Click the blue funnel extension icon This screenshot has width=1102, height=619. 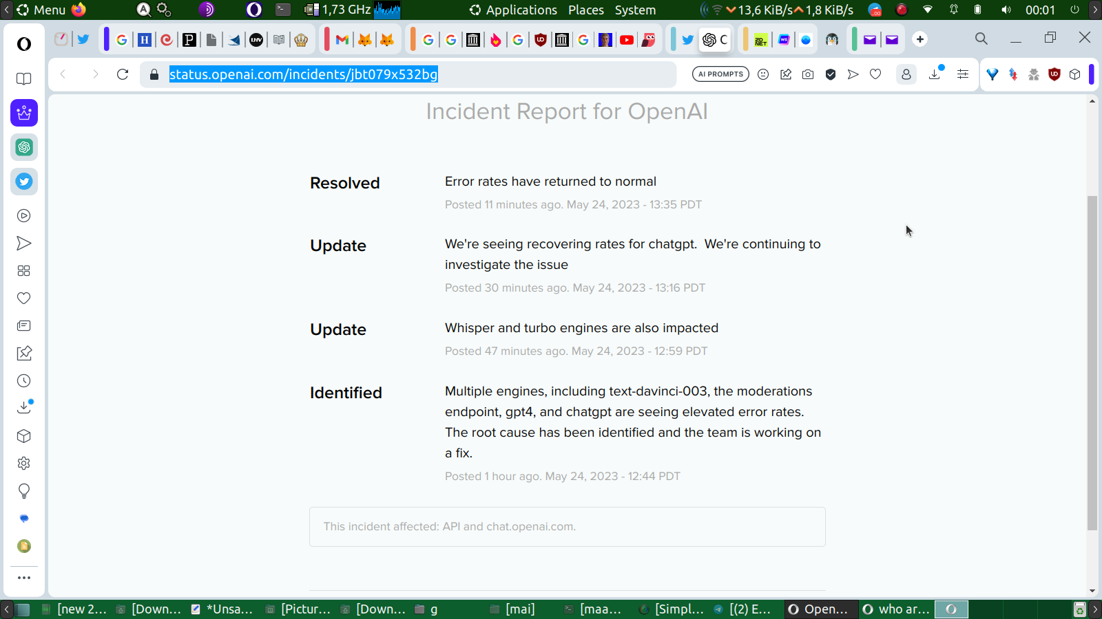992,74
